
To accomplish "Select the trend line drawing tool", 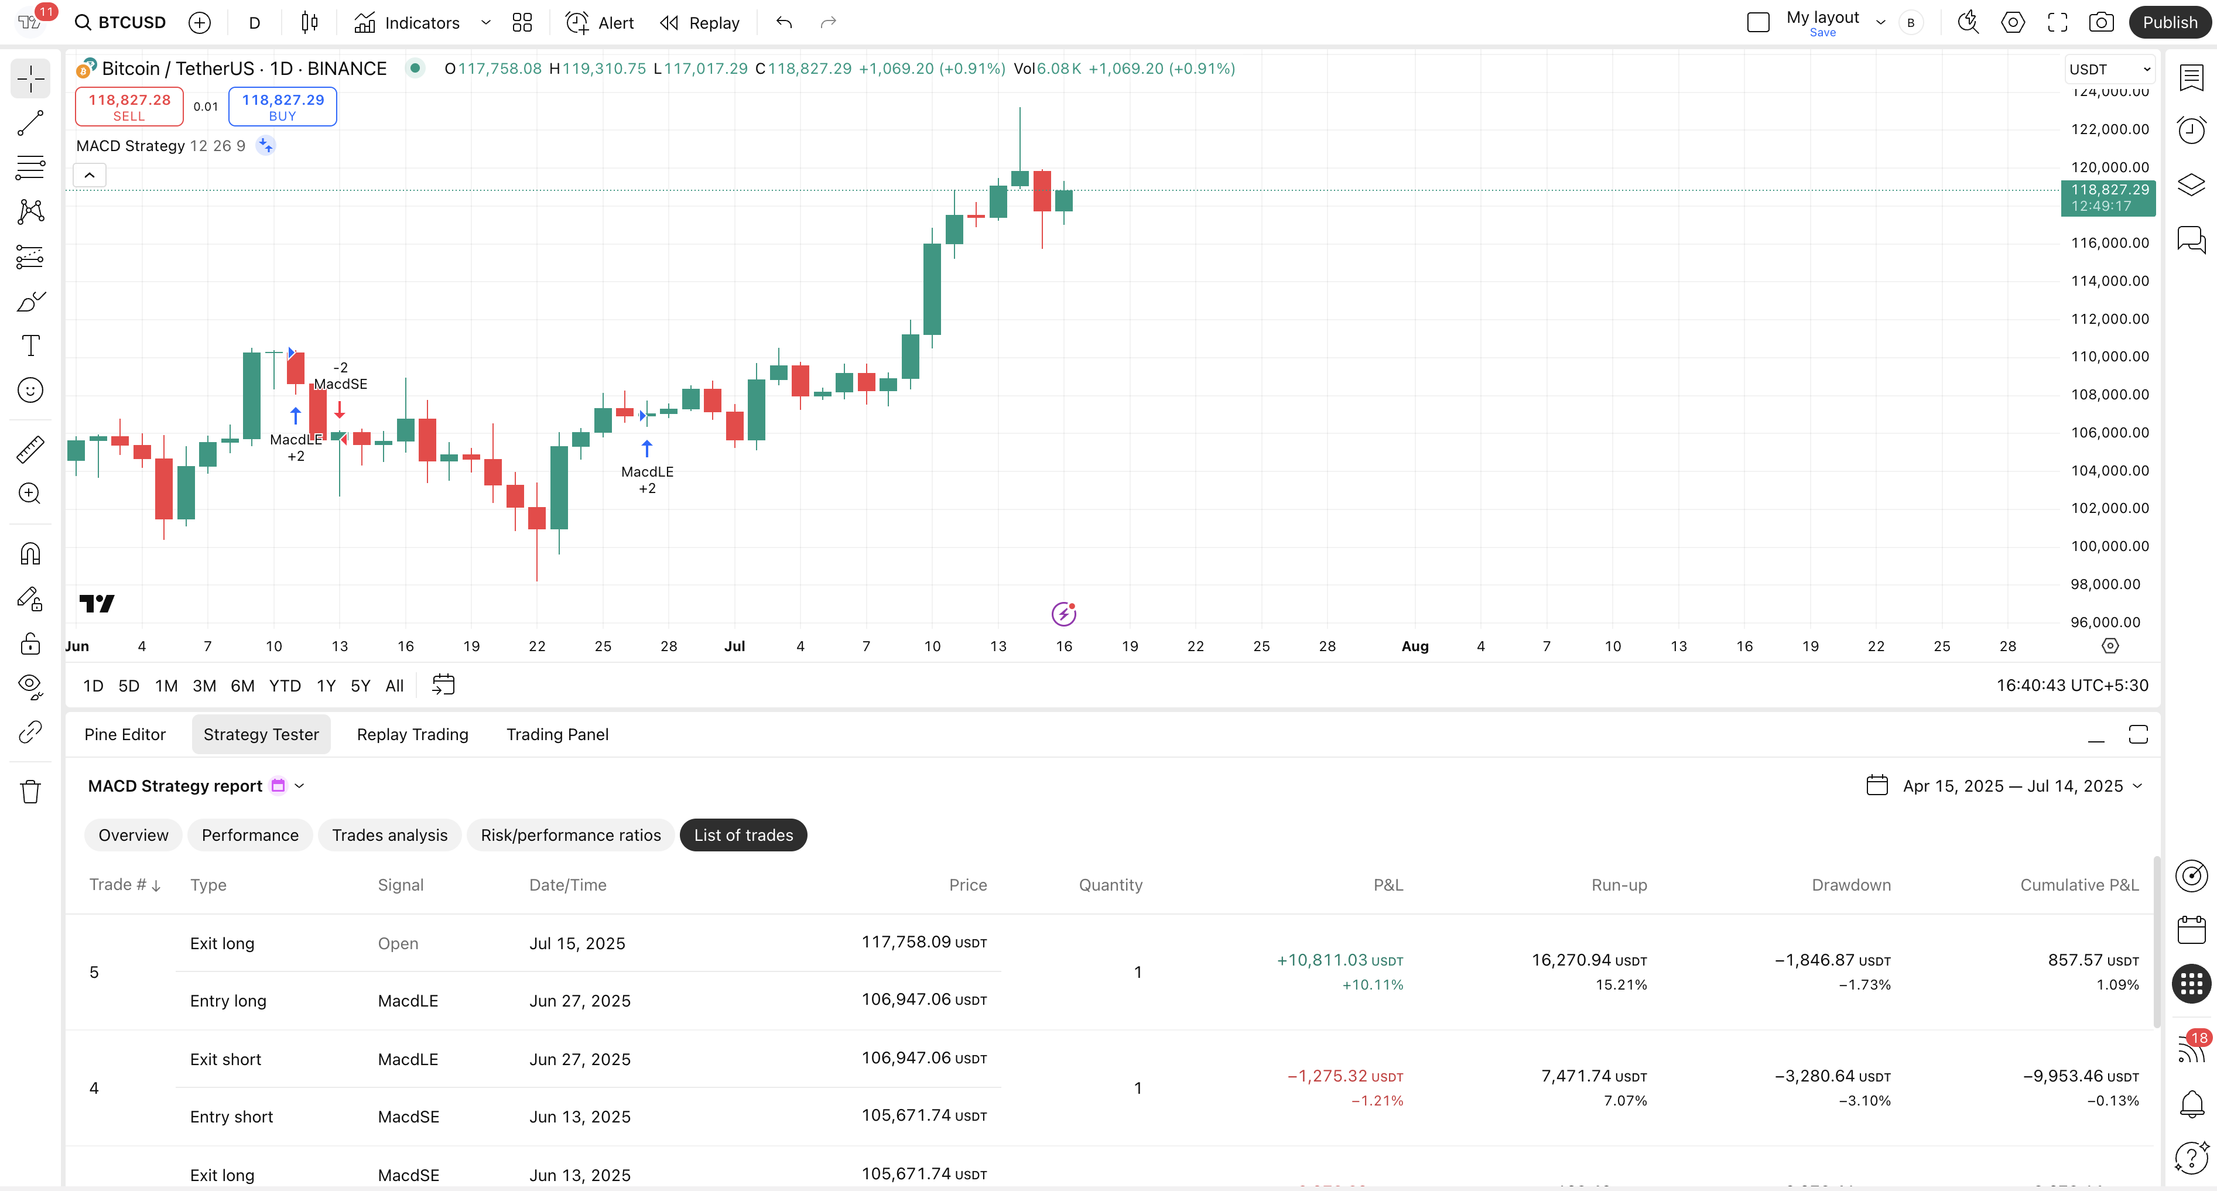I will coord(30,123).
